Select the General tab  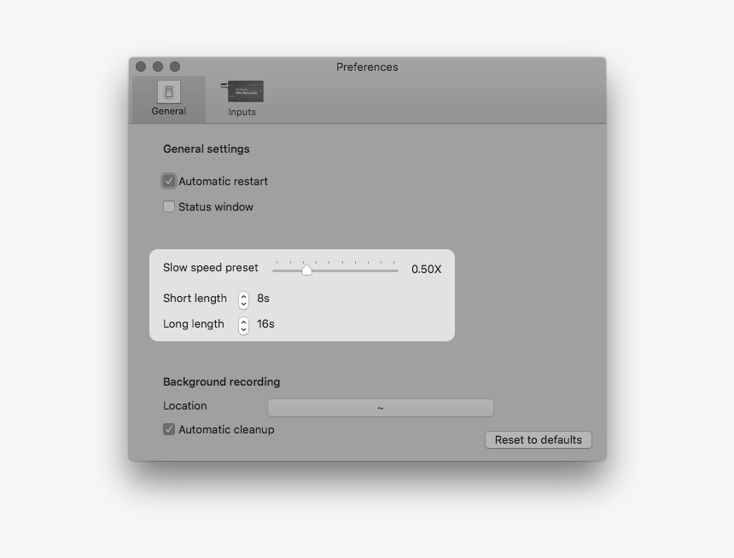pyautogui.click(x=168, y=98)
